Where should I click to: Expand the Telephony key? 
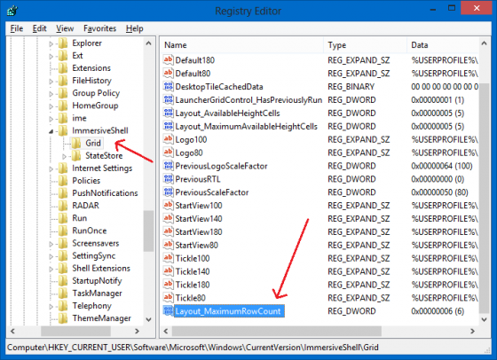click(x=51, y=307)
